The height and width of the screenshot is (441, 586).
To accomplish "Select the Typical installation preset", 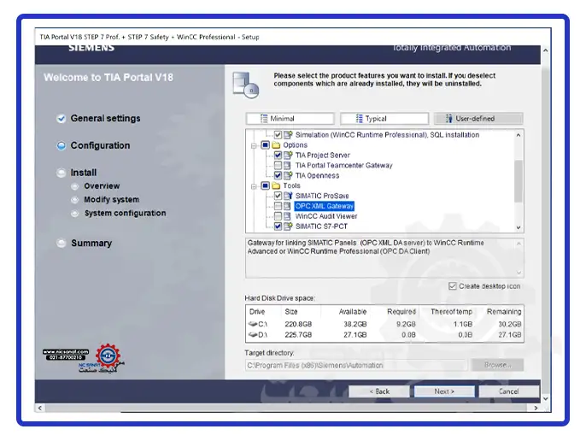I will click(384, 119).
